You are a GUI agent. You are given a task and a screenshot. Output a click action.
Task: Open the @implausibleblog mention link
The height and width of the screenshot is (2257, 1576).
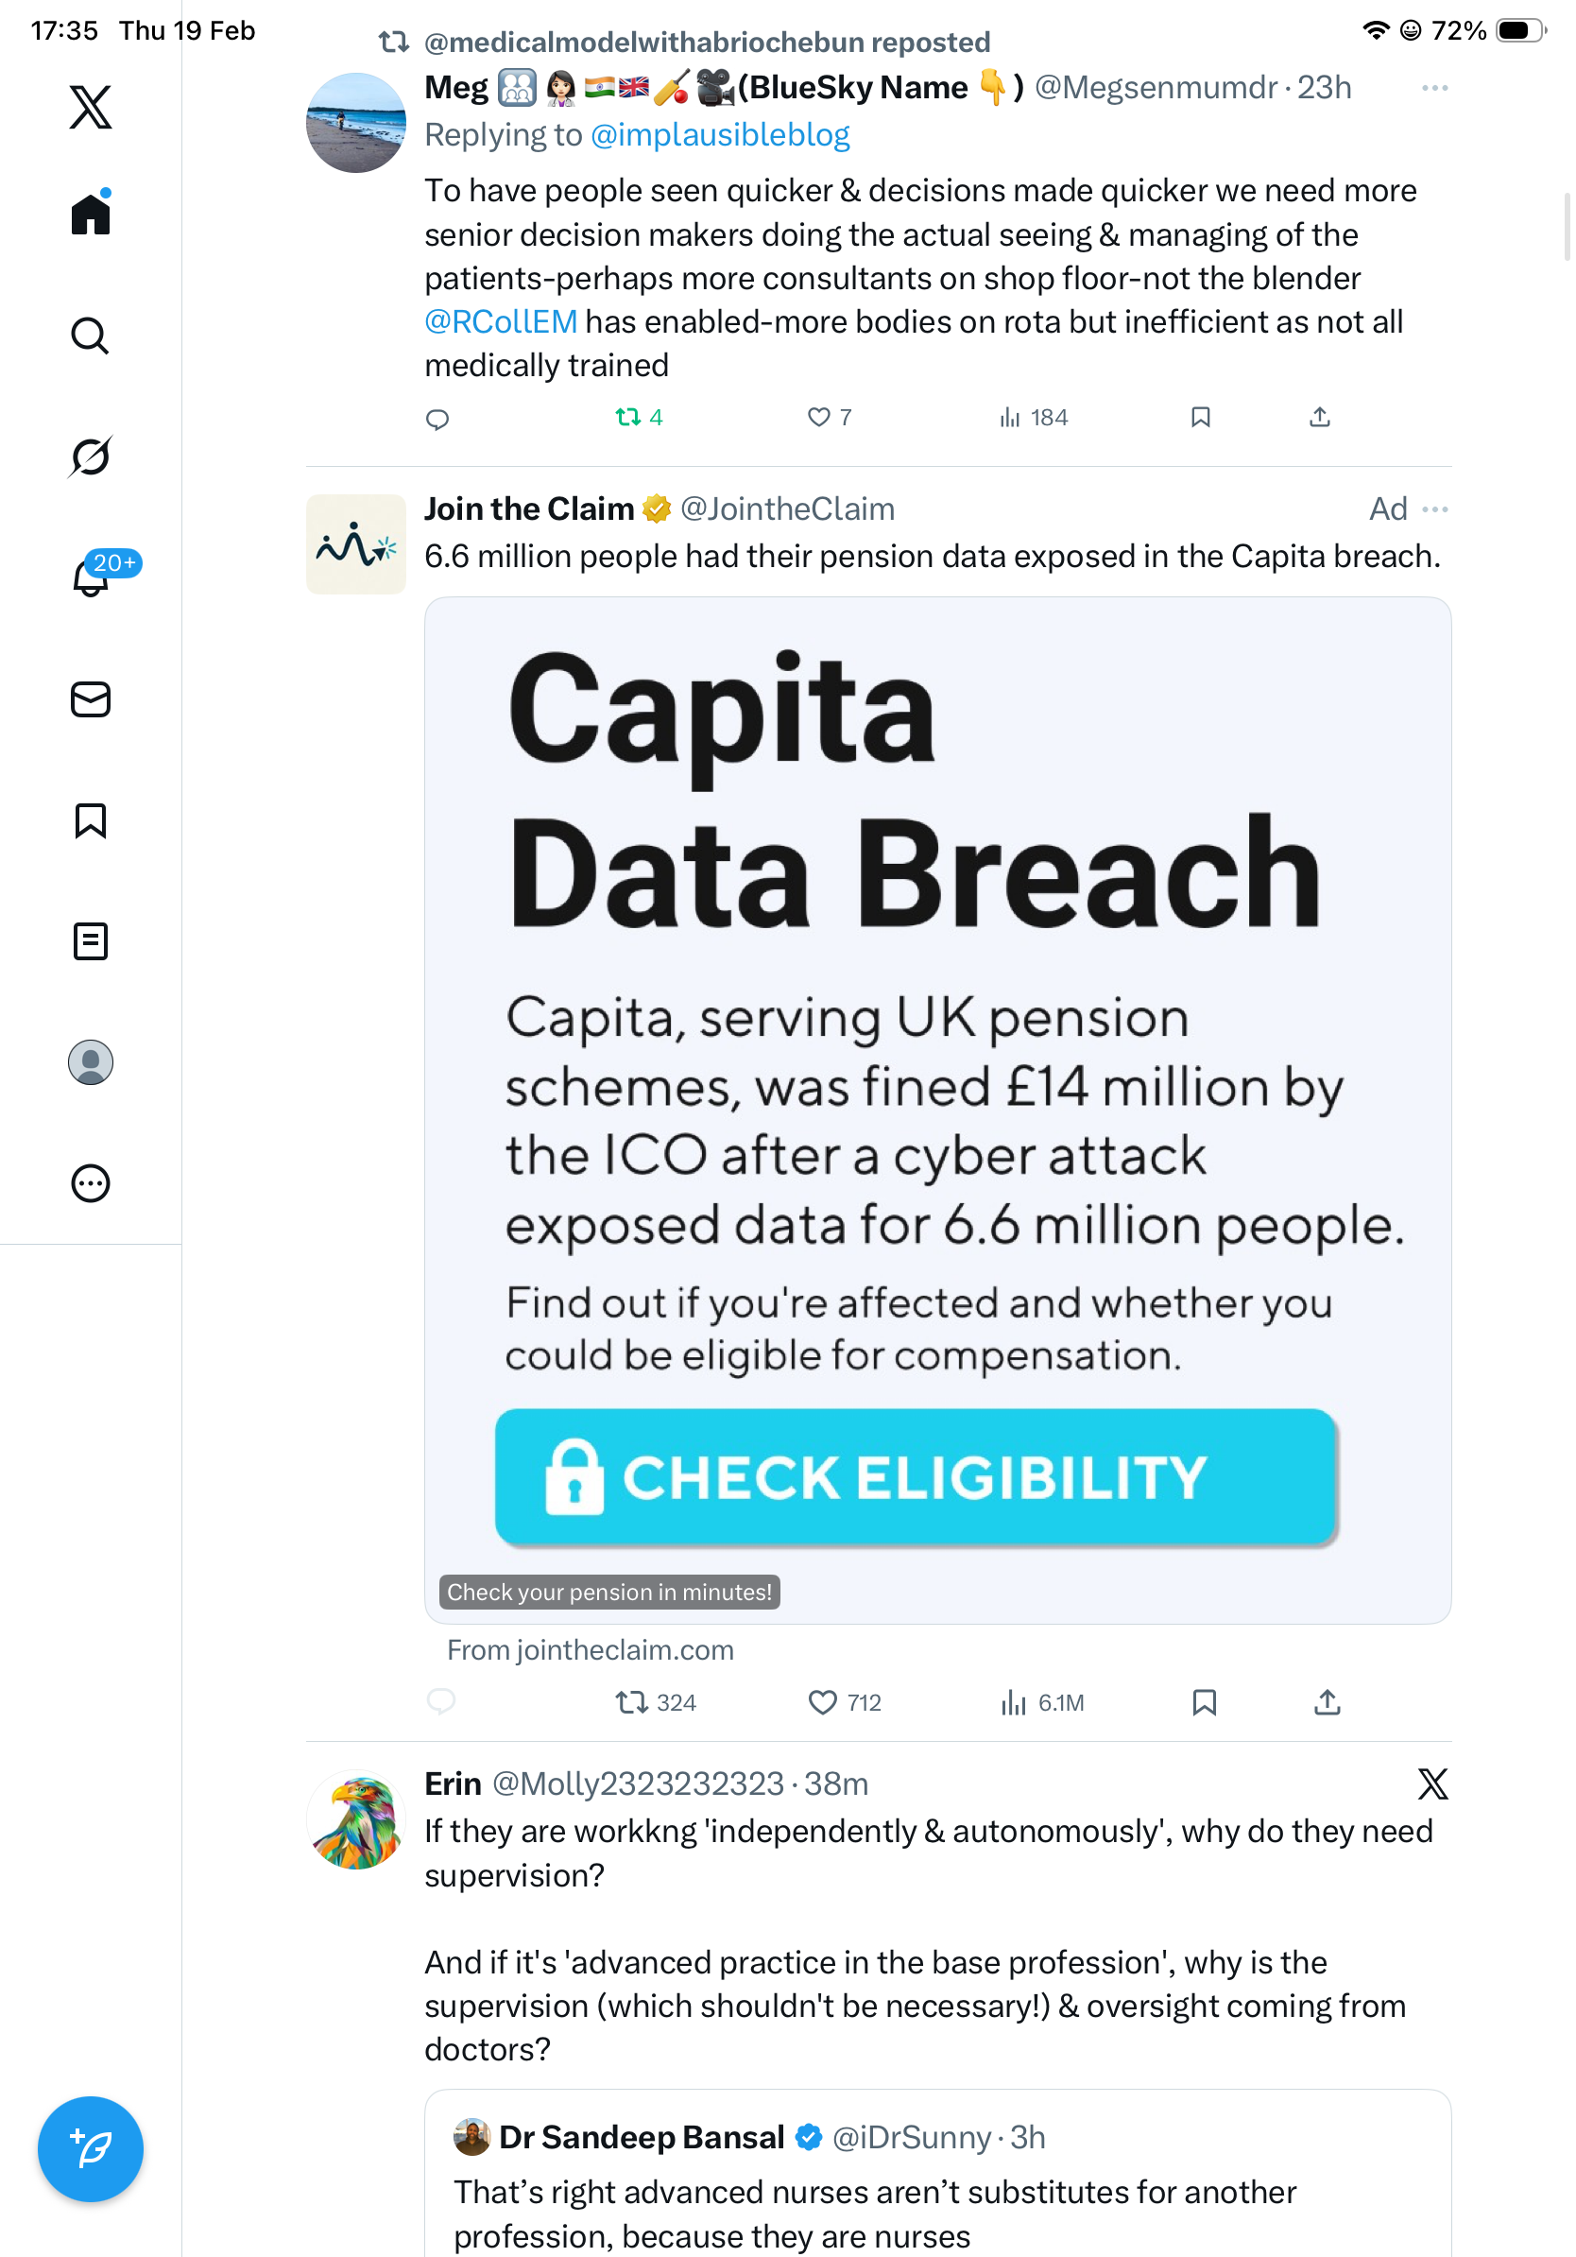click(720, 136)
